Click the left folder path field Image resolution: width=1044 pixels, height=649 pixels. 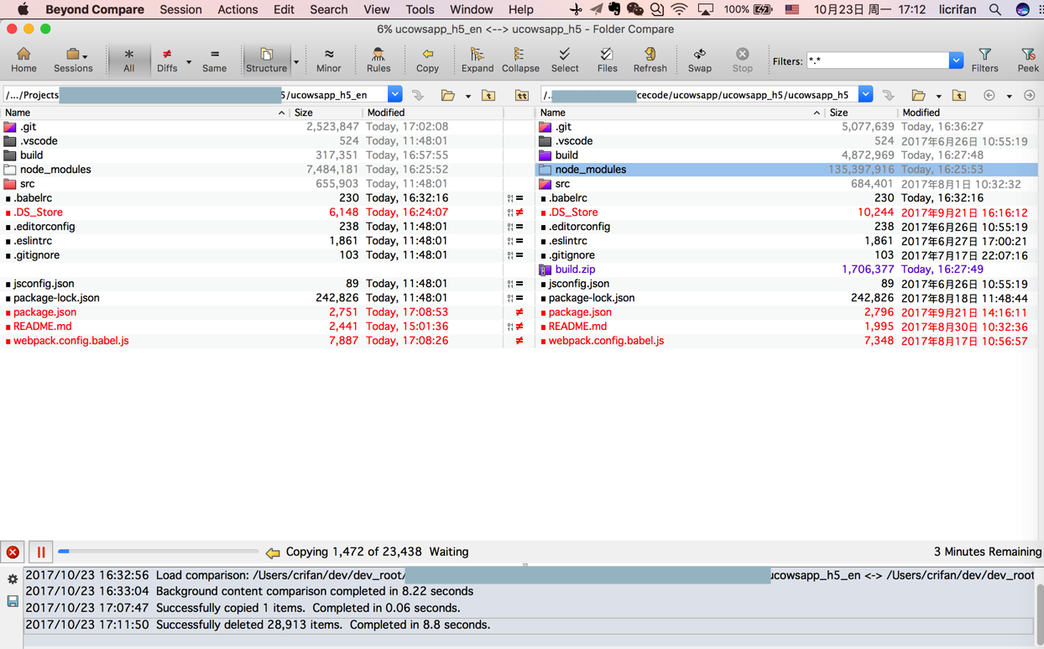tap(195, 95)
